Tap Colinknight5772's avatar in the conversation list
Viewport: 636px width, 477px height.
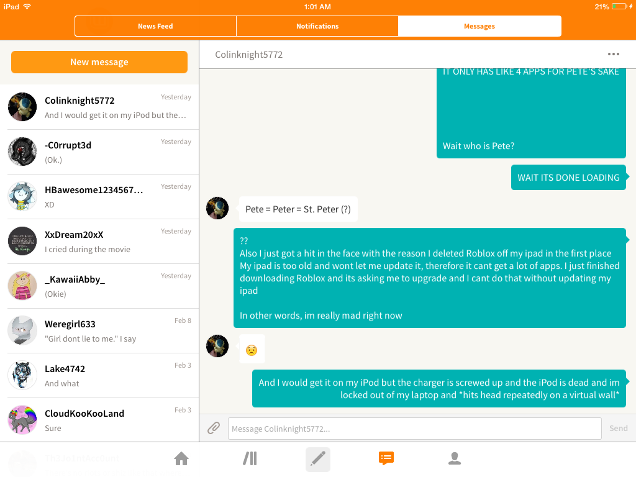tap(22, 107)
